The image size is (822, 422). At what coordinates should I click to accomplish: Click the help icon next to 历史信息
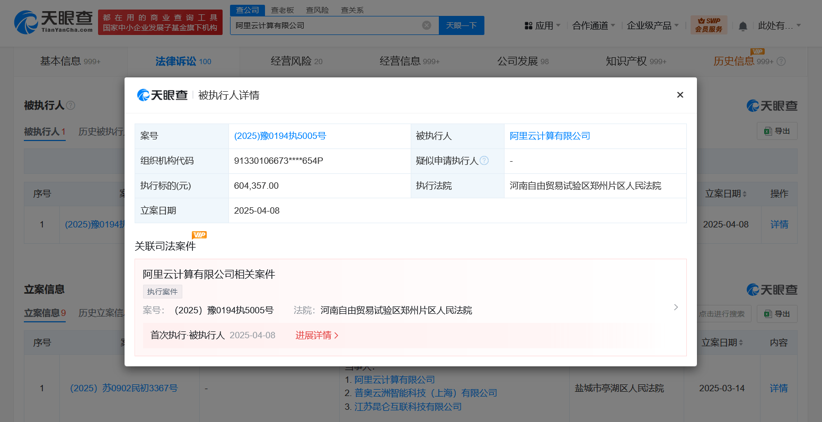coord(781,61)
